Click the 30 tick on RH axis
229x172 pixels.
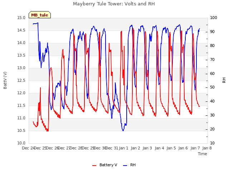[x=212, y=115]
